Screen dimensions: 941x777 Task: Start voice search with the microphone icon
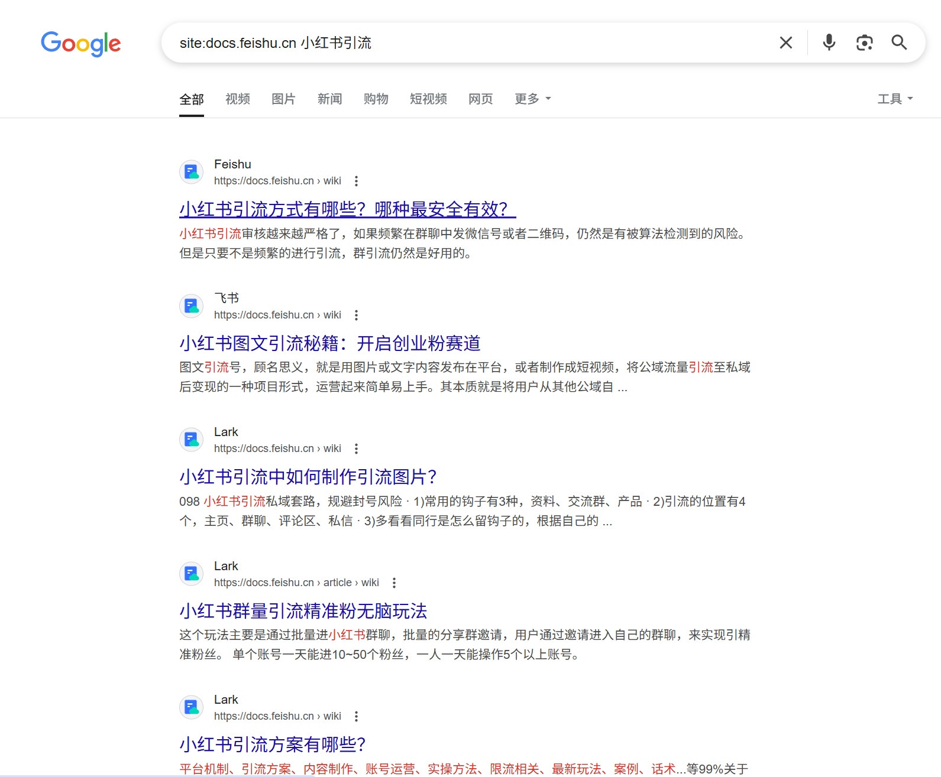pyautogui.click(x=829, y=43)
